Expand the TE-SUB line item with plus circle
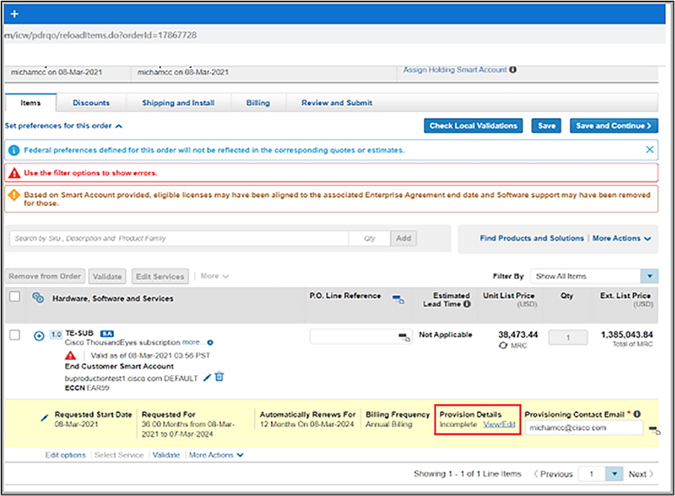This screenshot has height=496, width=675. point(39,336)
